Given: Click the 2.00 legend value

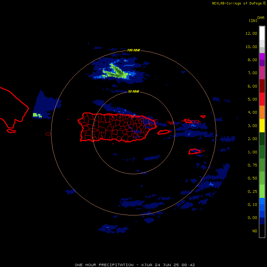Looking at the screenshot, I should pos(252,139).
